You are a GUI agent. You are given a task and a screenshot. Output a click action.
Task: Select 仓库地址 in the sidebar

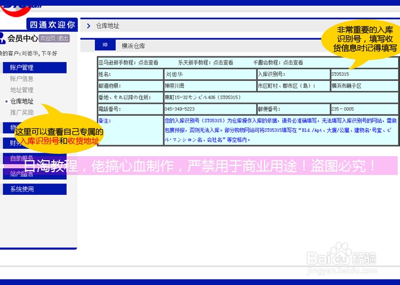22,101
